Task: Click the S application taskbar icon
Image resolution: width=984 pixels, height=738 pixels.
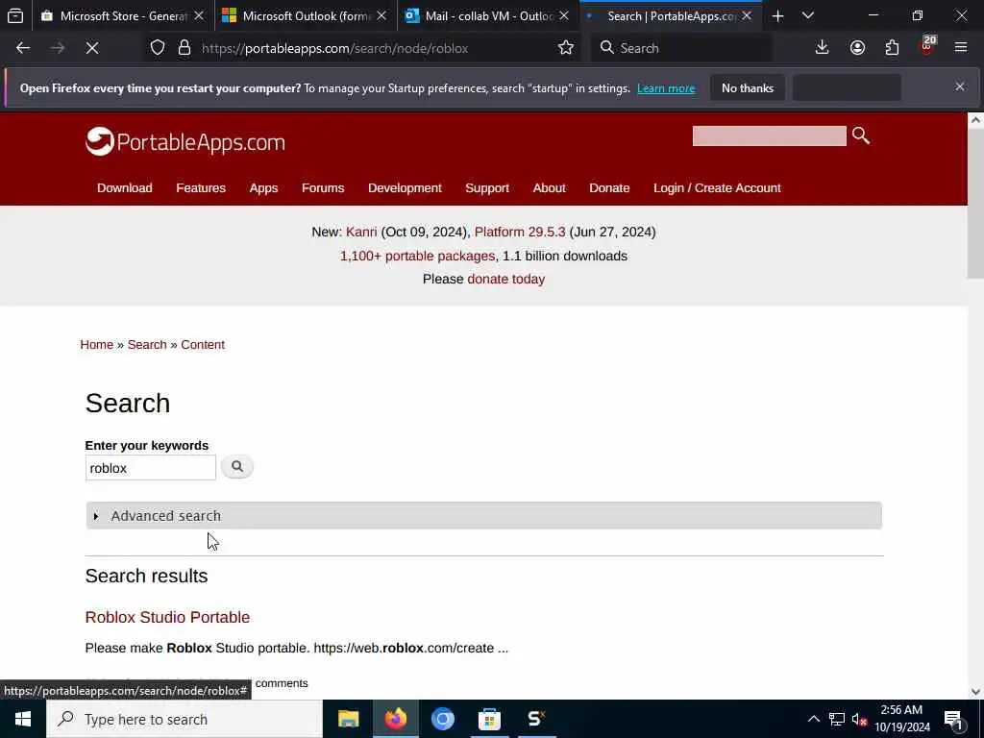Action: tap(536, 719)
